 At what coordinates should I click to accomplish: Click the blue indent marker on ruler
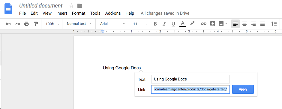coord(103,32)
